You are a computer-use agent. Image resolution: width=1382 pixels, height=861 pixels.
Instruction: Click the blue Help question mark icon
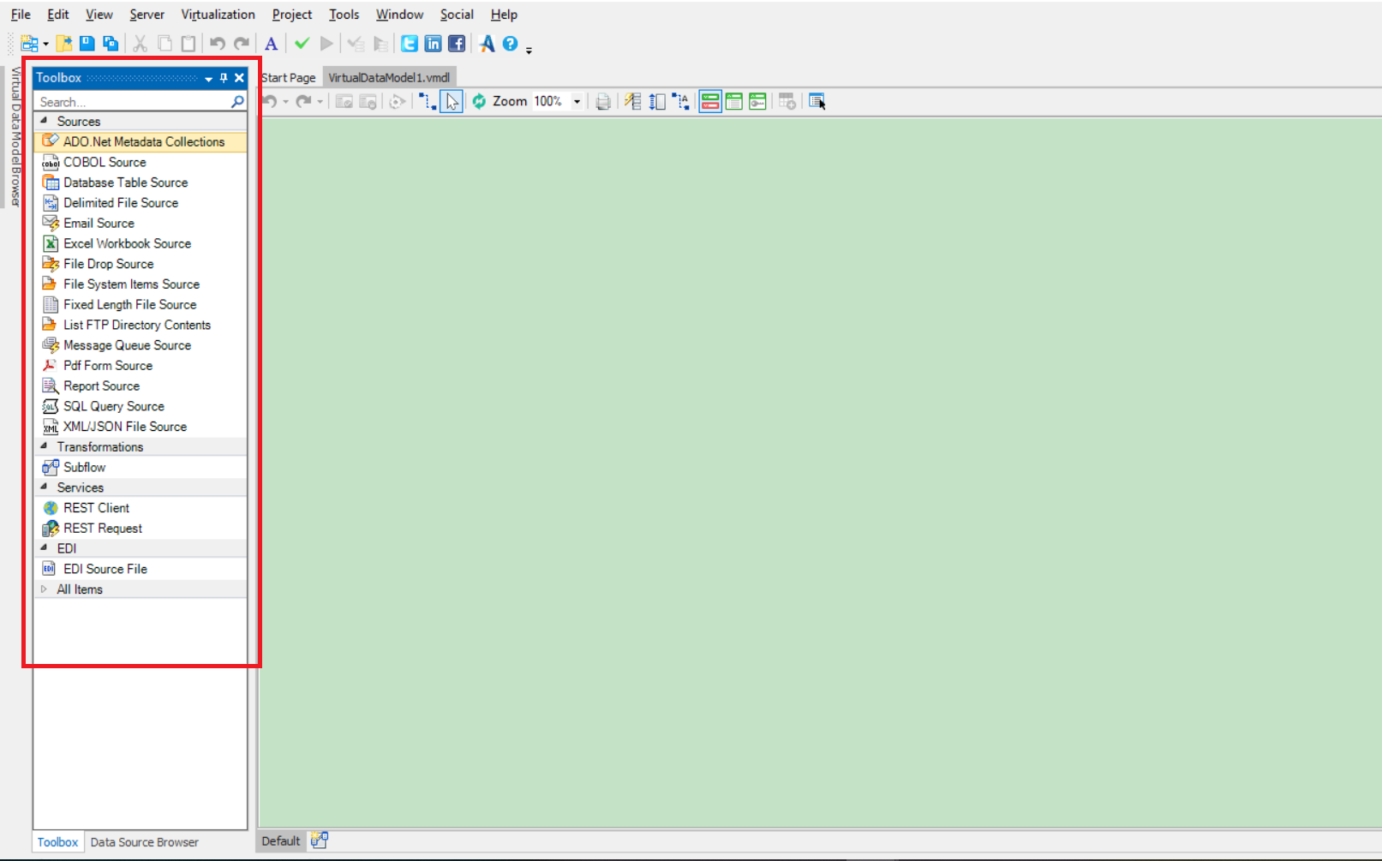point(510,44)
